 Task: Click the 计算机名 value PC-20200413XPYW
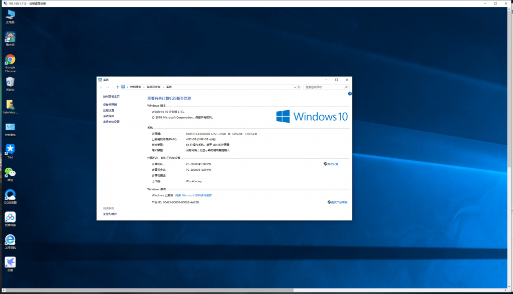(198, 164)
